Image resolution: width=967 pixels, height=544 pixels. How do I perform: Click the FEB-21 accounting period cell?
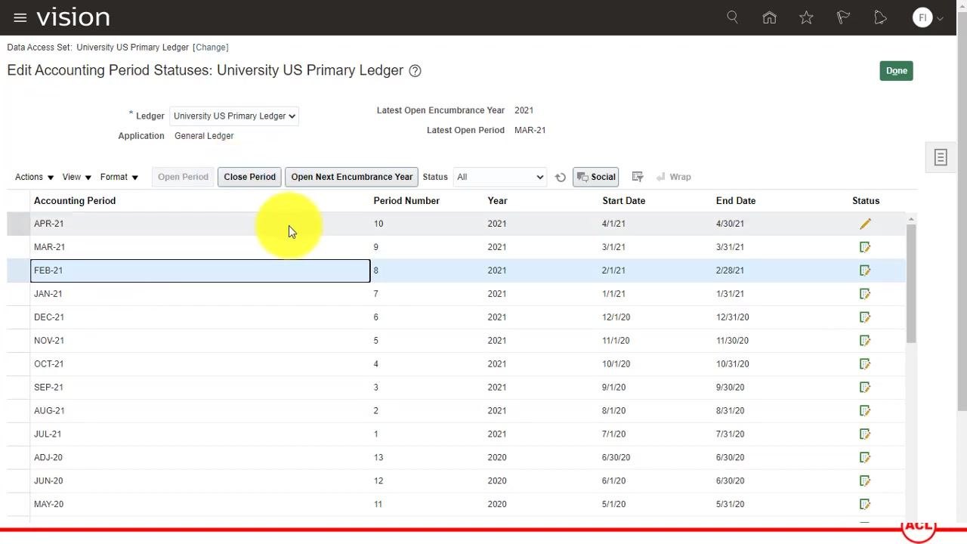[200, 270]
